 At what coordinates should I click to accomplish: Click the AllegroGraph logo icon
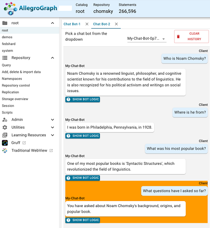tap(10, 8)
